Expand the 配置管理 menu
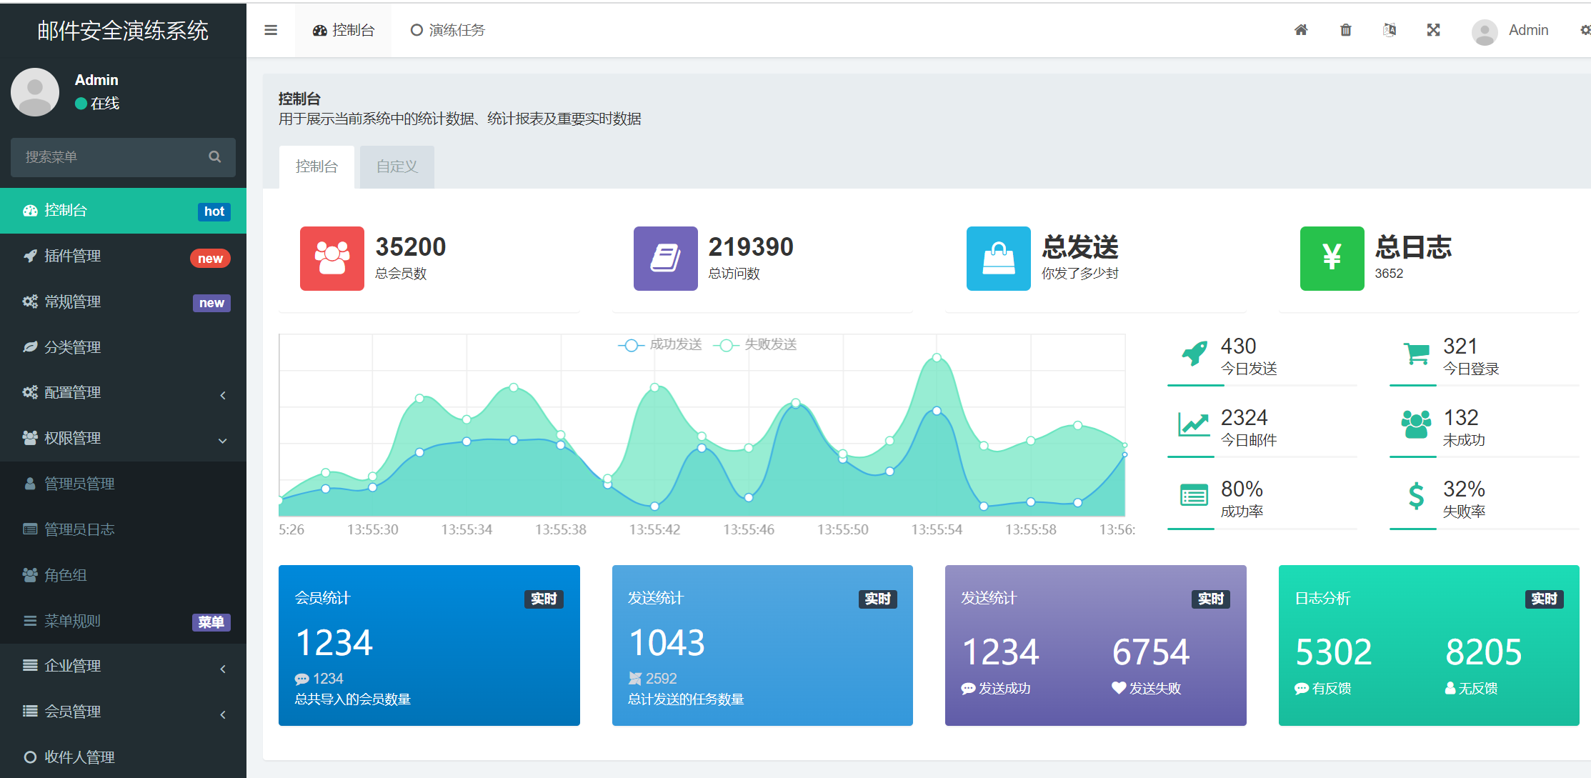Image resolution: width=1591 pixels, height=778 pixels. coord(123,392)
